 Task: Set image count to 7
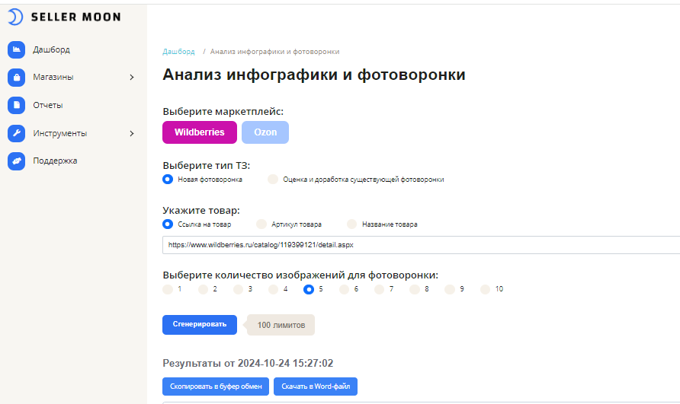coord(380,289)
